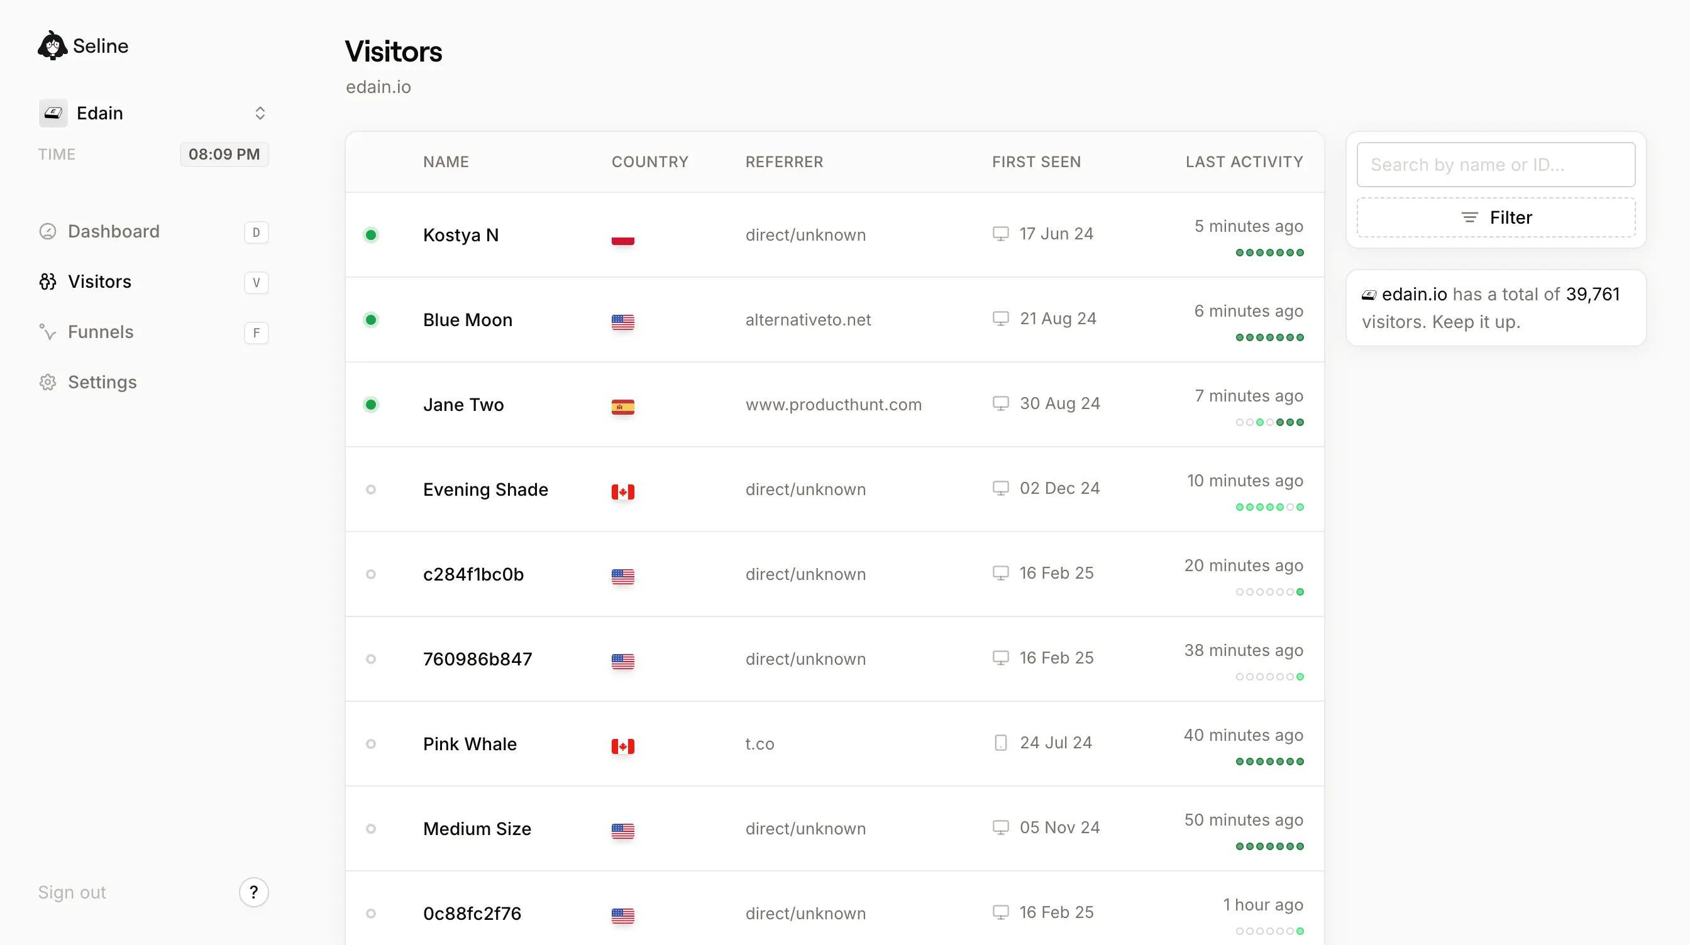
Task: Open the Settings page from the sidebar
Action: click(x=102, y=382)
